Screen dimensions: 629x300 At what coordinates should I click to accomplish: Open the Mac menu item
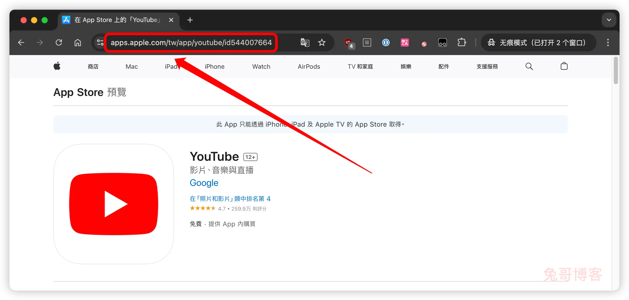(132, 67)
